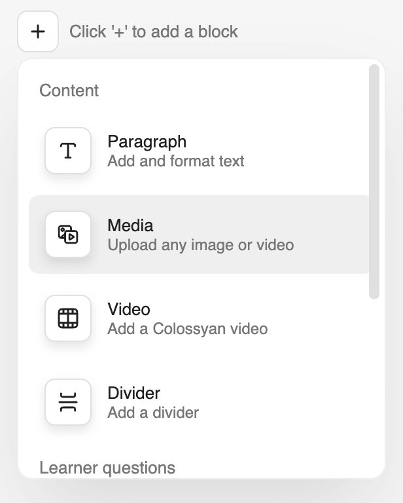Click 'Add a Colossyan video' description
This screenshot has width=403, height=503.
coord(187,329)
